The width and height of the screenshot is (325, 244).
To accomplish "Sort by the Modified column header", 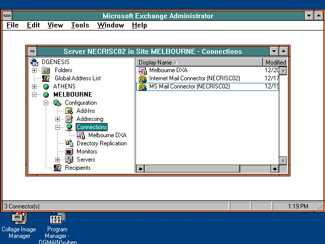I will [x=275, y=62].
